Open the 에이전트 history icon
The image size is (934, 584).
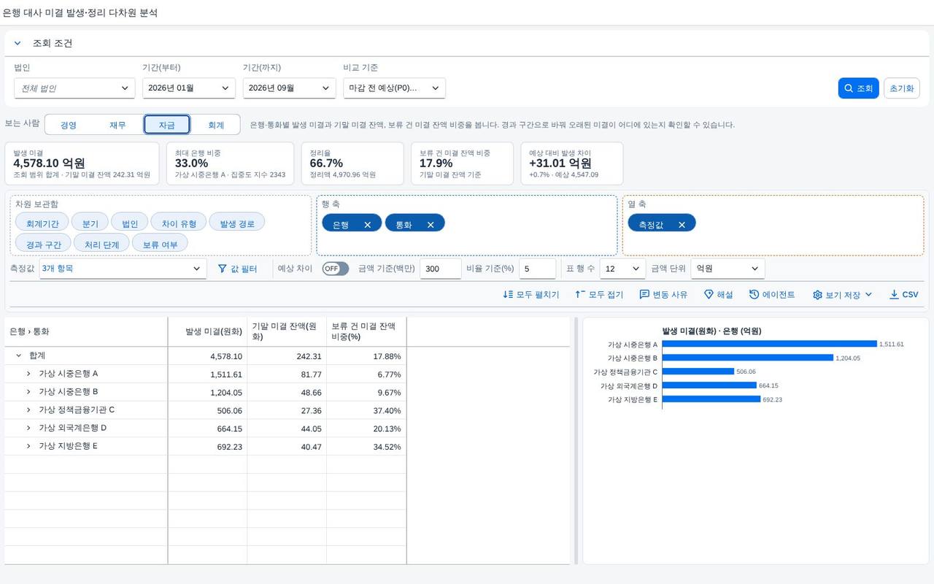754,295
